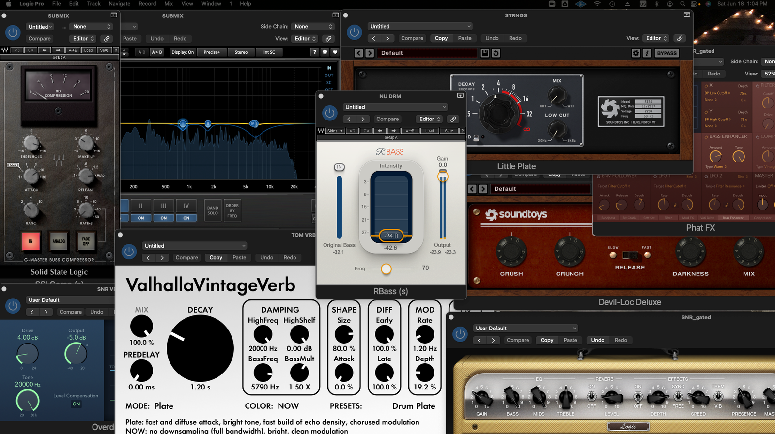
Task: Click Compare in the ValhallaVintageVerb header
Action: tap(186, 258)
